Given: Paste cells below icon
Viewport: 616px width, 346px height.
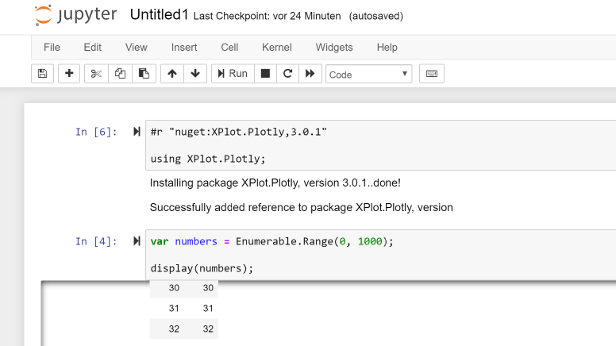Looking at the screenshot, I should pyautogui.click(x=144, y=74).
